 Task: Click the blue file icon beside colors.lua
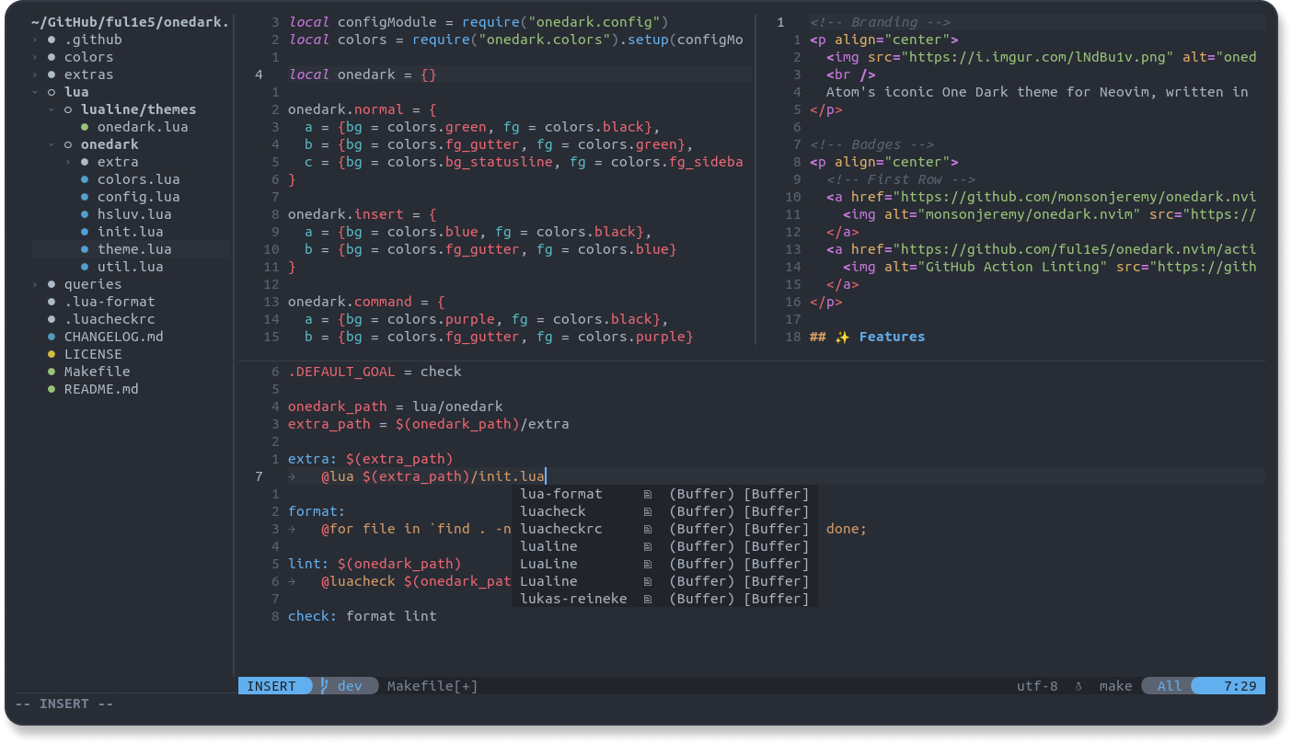point(85,179)
